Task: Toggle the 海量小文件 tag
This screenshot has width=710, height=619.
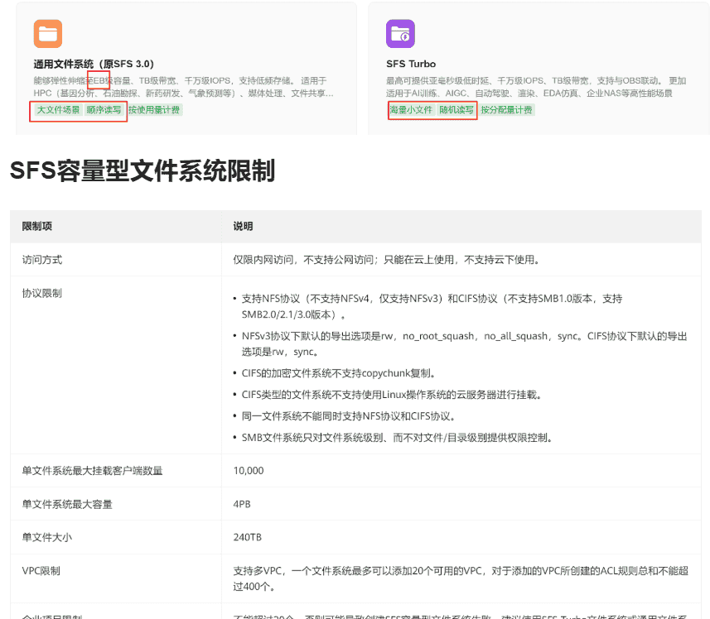Action: point(411,110)
